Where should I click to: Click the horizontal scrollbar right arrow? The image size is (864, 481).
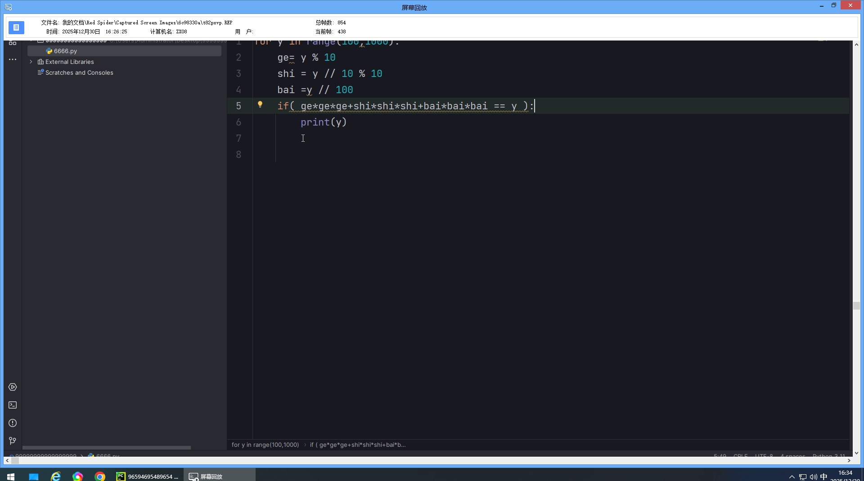point(849,460)
